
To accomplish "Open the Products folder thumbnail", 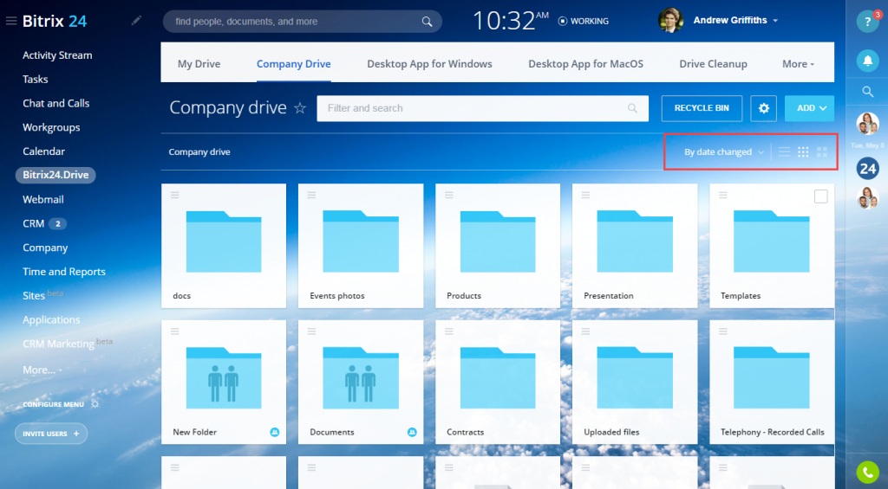I will 498,241.
